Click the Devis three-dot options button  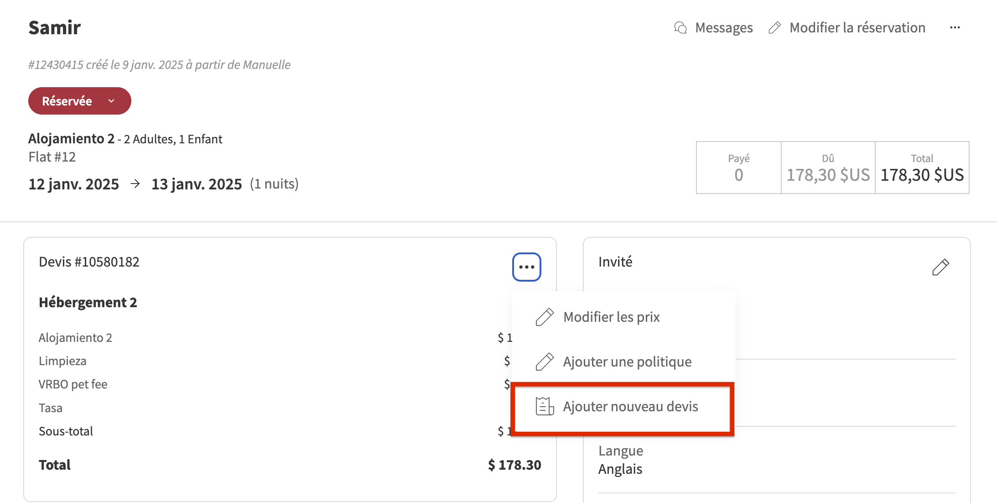pos(526,267)
